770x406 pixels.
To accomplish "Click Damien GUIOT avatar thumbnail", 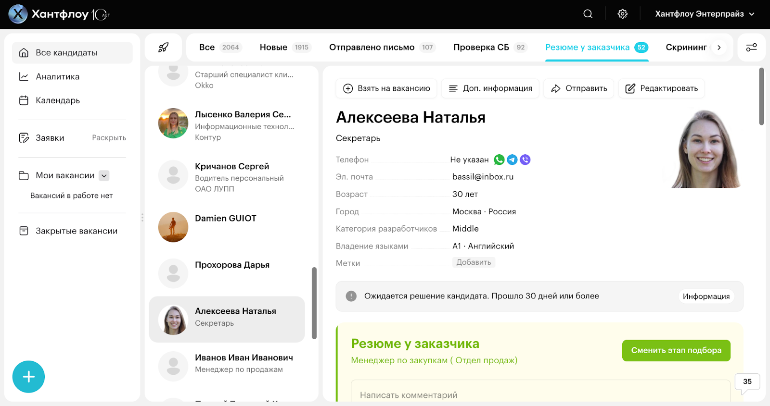I will [x=173, y=227].
